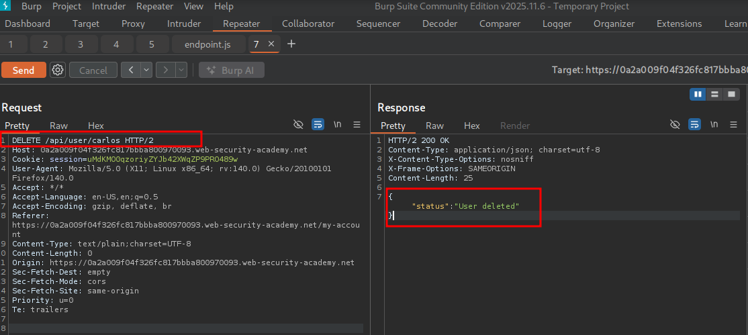Screen dimensions: 748x335
Task: Click the Te: trailers header line
Action: [x=40, y=309]
